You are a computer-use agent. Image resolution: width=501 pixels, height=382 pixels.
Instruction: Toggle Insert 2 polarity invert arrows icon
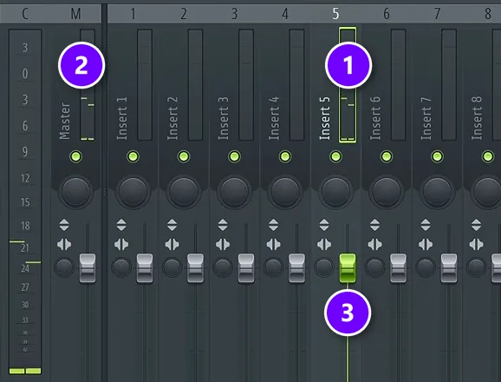pos(172,225)
